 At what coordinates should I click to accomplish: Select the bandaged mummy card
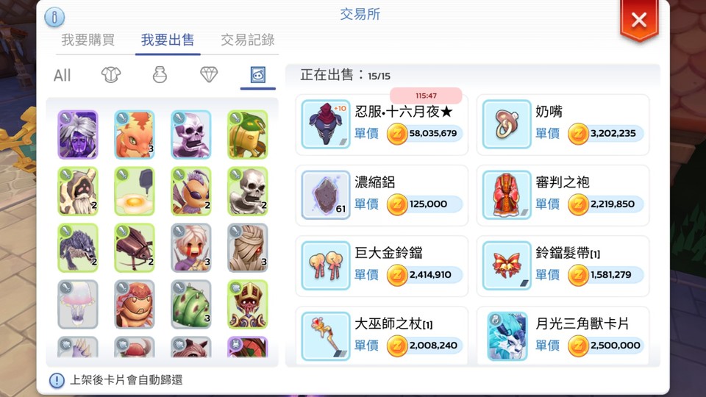247,248
